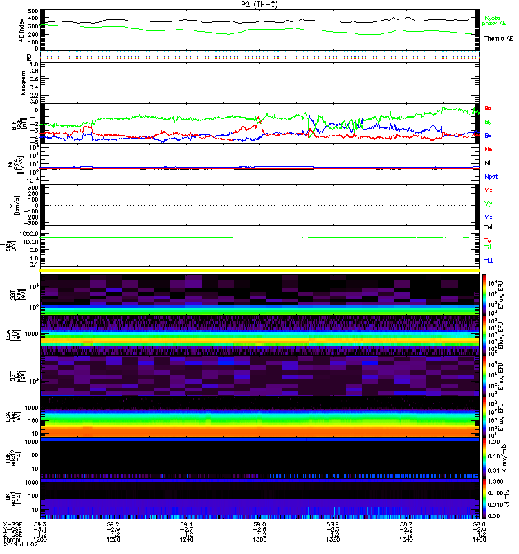Click the 1000.0 tick on Ti axis
Screen dimensions: 519x554
tap(29, 234)
